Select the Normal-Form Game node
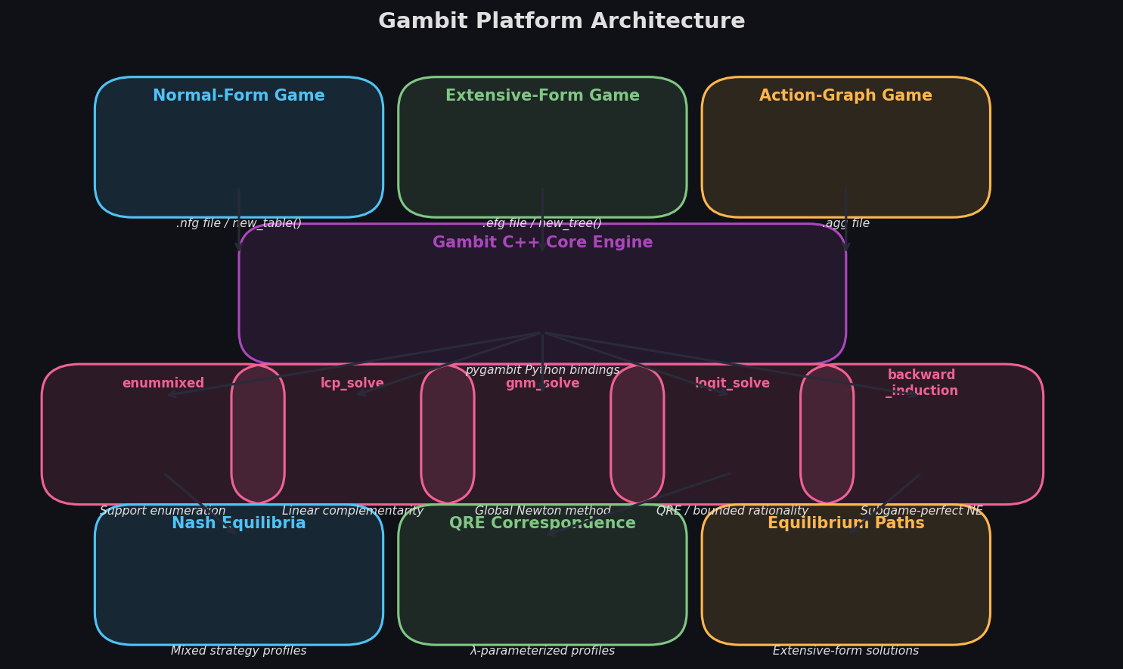 coord(239,147)
